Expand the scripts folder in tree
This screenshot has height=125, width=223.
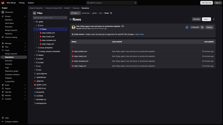[34, 62]
